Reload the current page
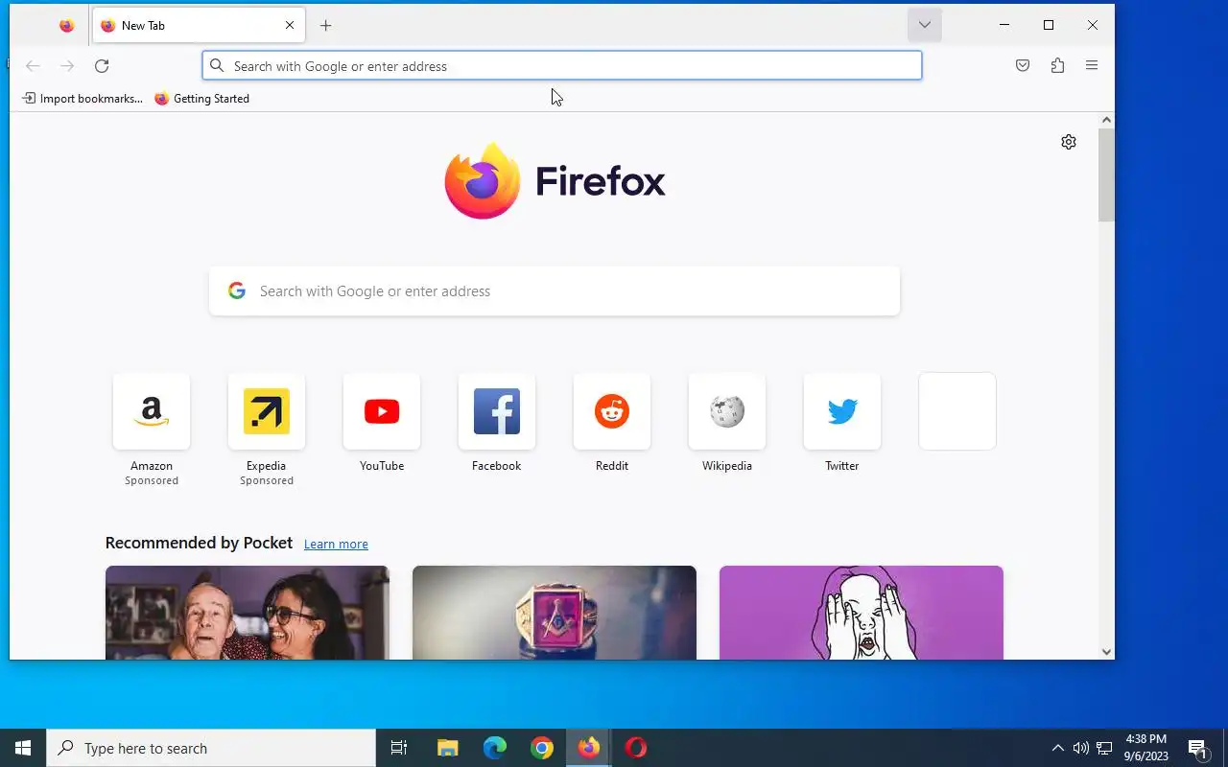 point(102,66)
